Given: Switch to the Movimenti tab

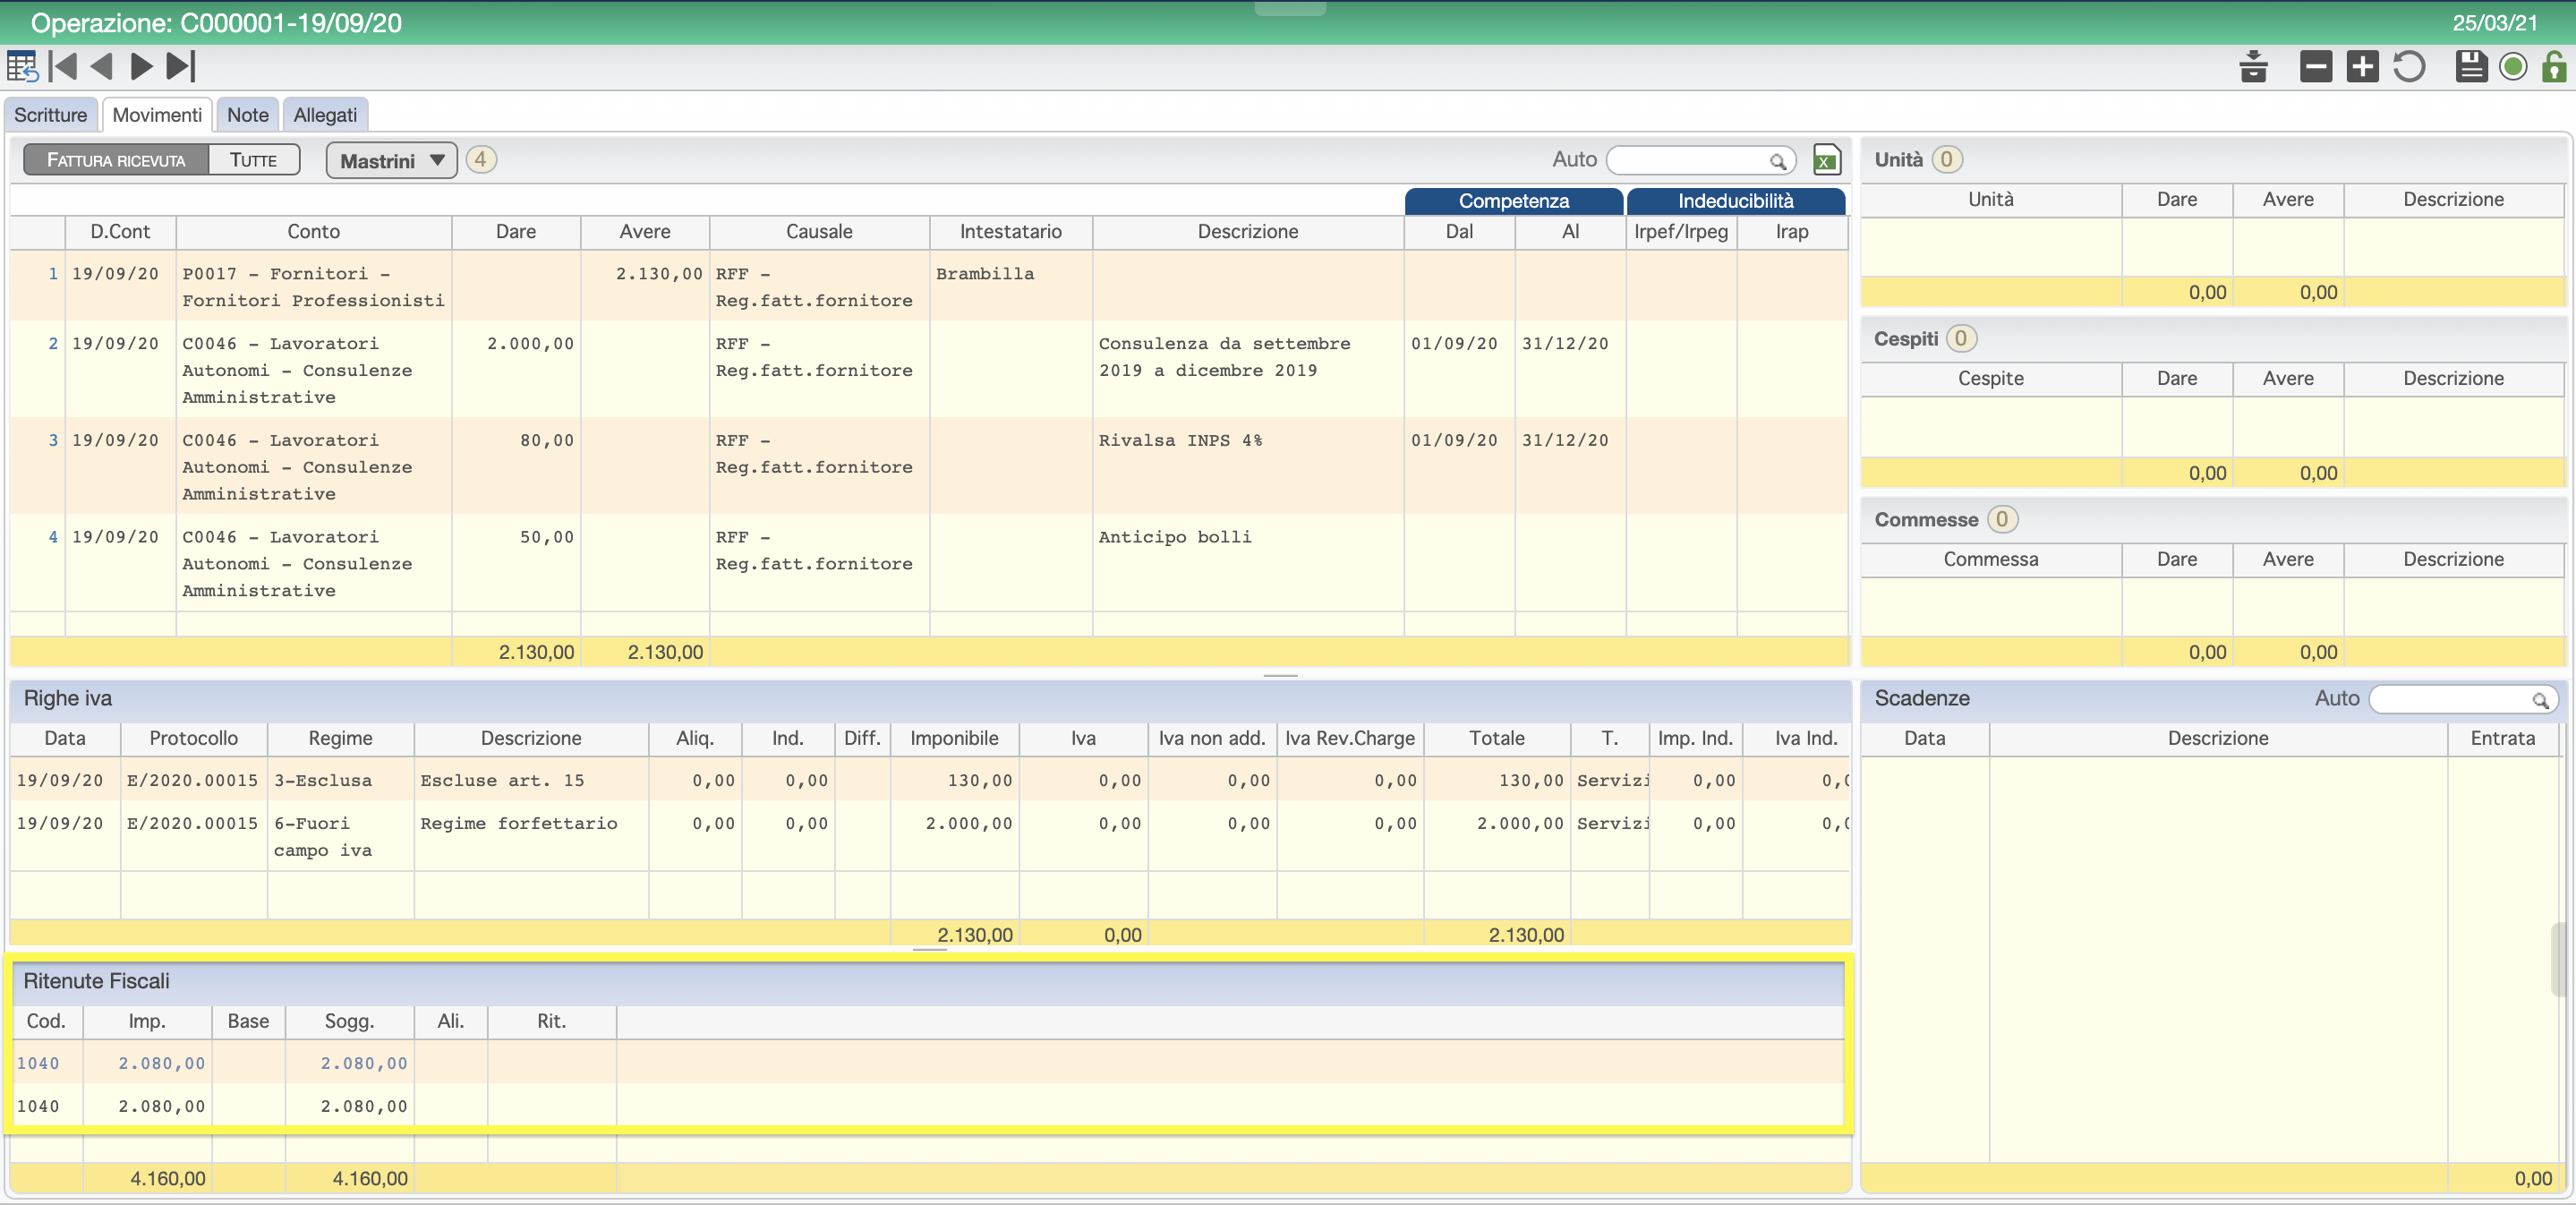Looking at the screenshot, I should tap(157, 115).
